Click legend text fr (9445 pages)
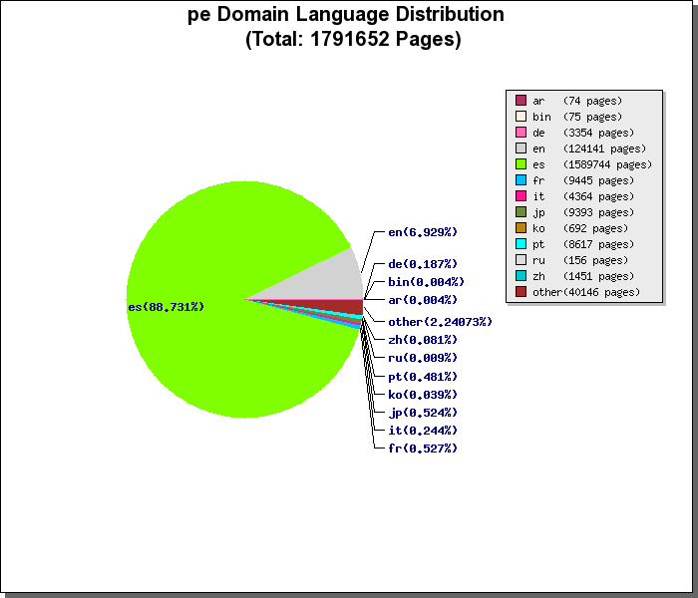Viewport: 698px width, 598px height. [583, 180]
